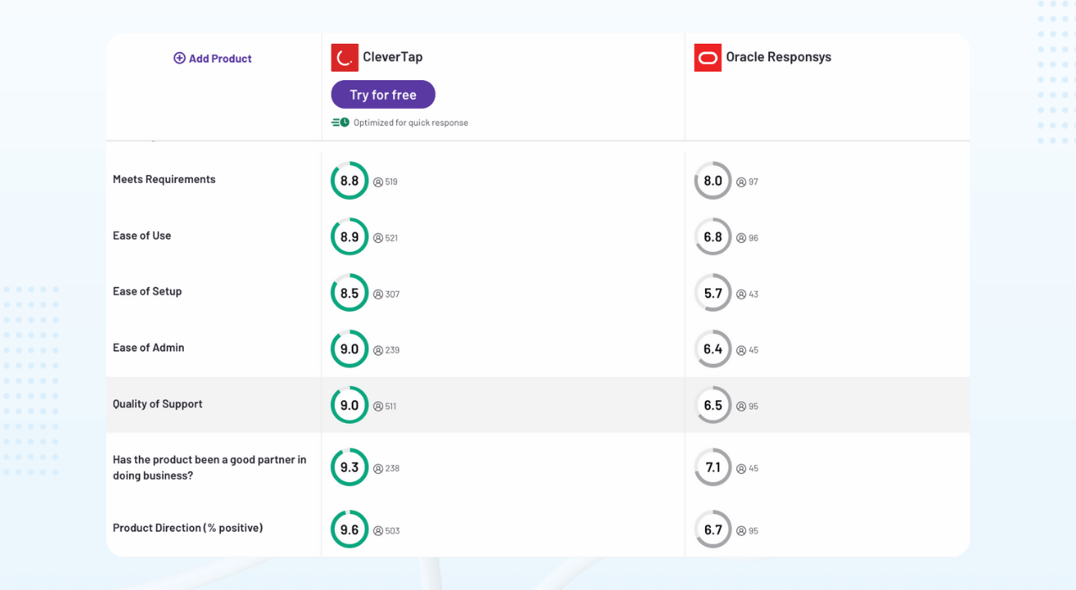This screenshot has height=590, width=1076.
Task: Click CleverTap's 9.3 good partner score ring
Action: 349,467
